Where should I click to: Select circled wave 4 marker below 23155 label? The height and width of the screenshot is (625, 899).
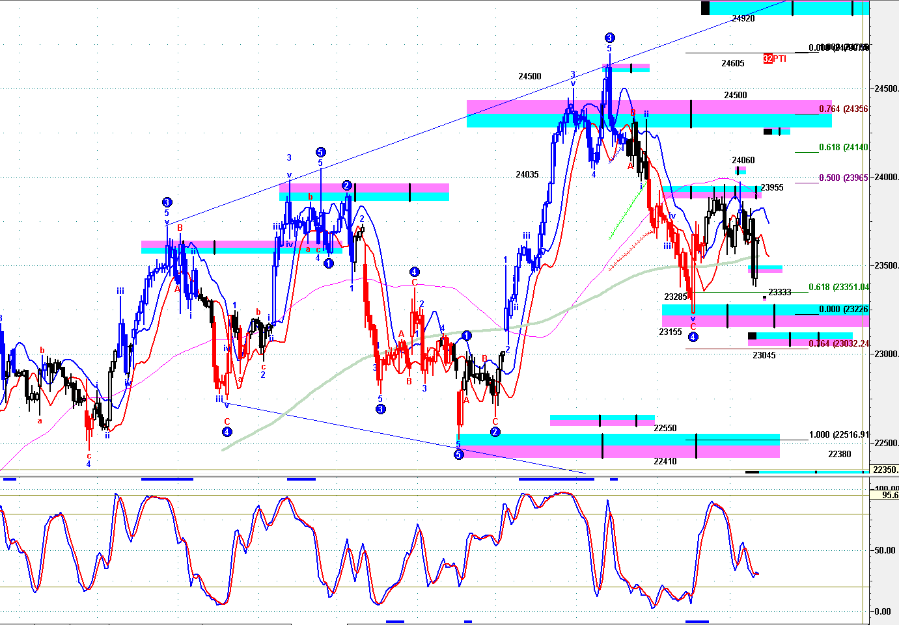coord(693,337)
